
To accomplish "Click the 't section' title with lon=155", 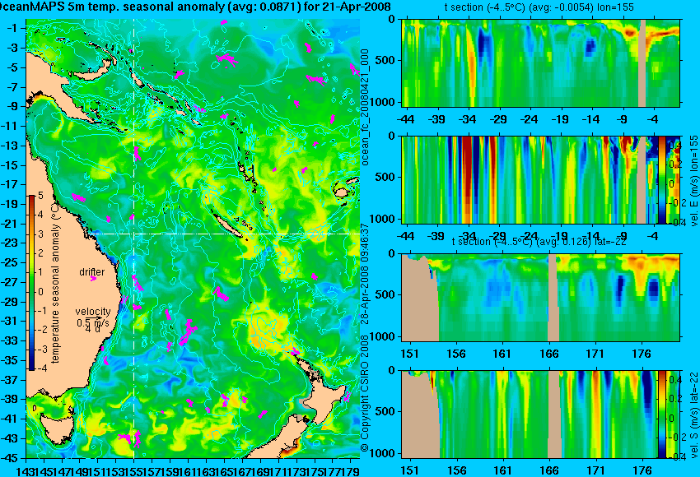I will [x=539, y=7].
